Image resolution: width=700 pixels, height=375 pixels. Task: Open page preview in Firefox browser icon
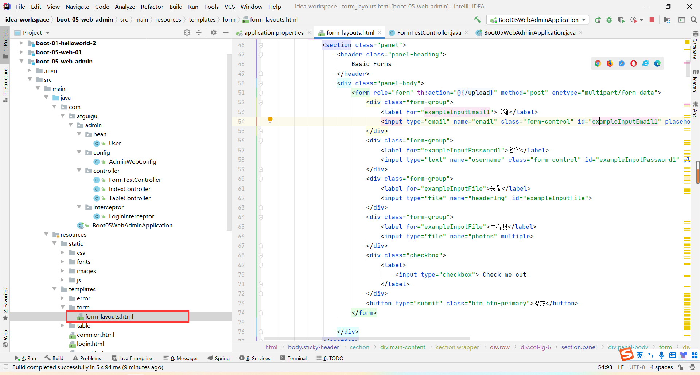(610, 63)
